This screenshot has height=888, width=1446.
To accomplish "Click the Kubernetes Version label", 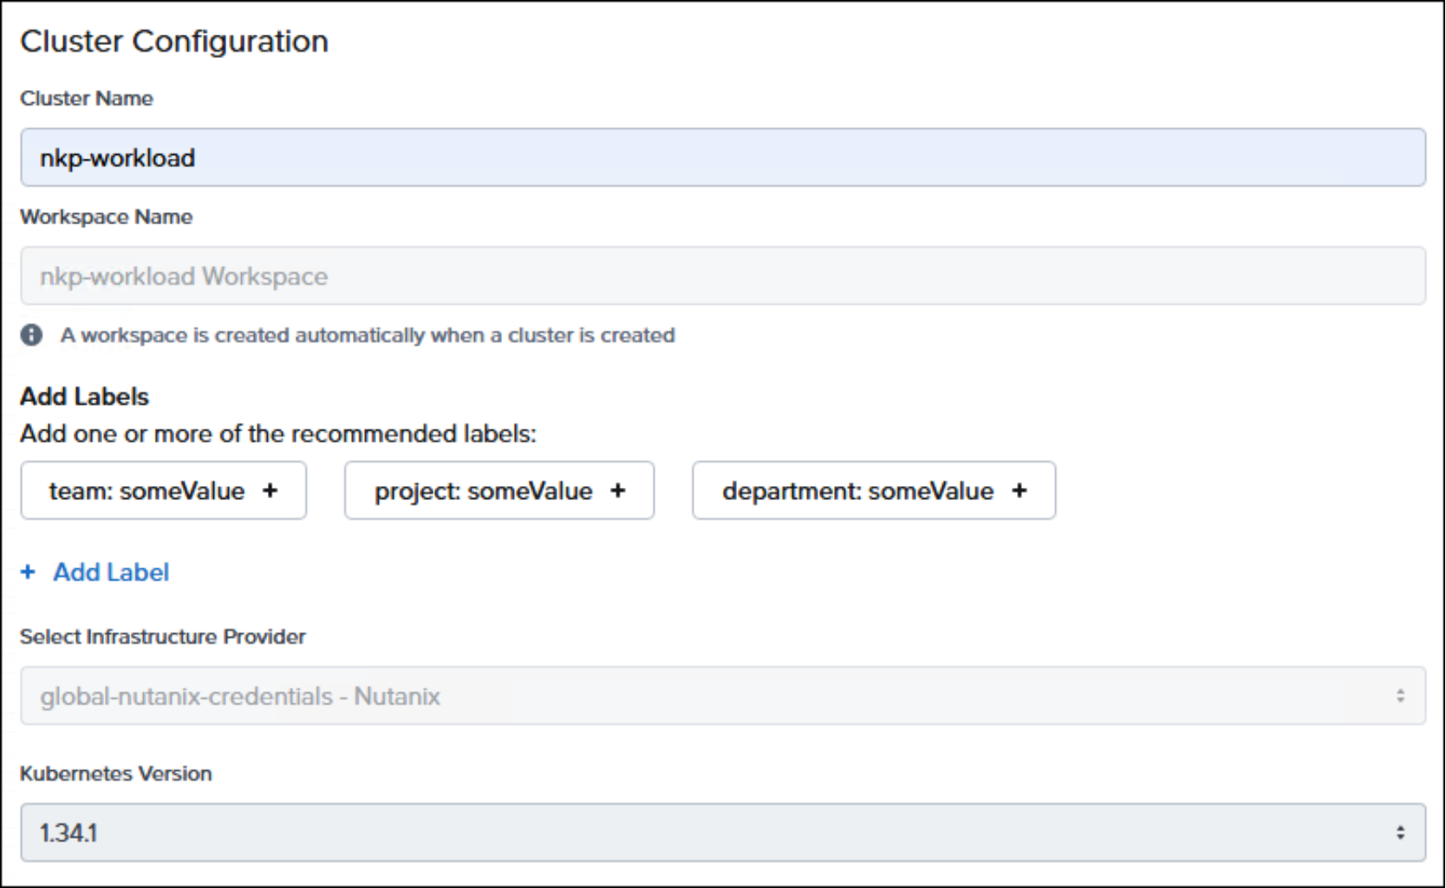I will coord(116,774).
